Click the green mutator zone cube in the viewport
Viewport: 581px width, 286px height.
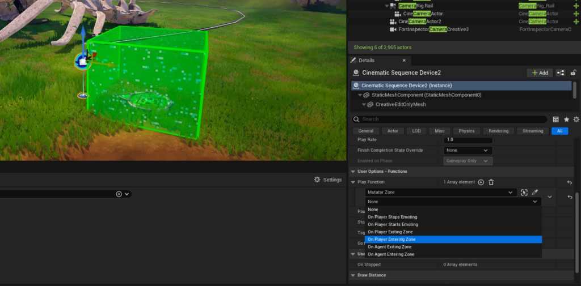(148, 82)
